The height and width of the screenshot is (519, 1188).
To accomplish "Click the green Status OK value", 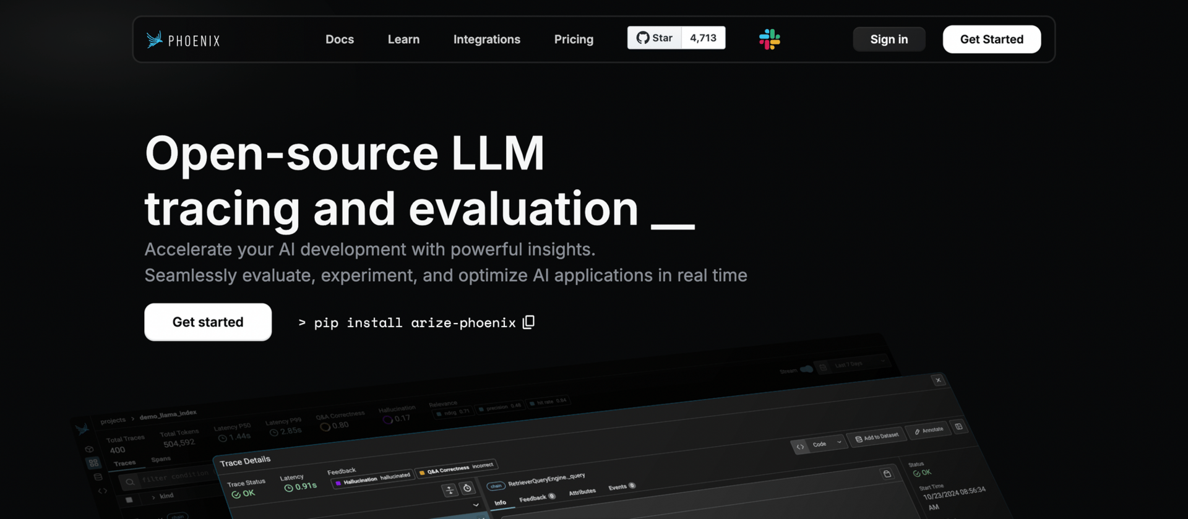I will [x=922, y=473].
